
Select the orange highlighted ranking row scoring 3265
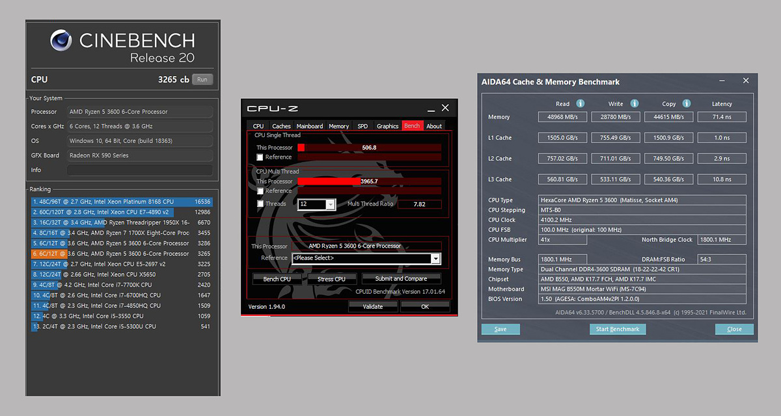(x=122, y=253)
